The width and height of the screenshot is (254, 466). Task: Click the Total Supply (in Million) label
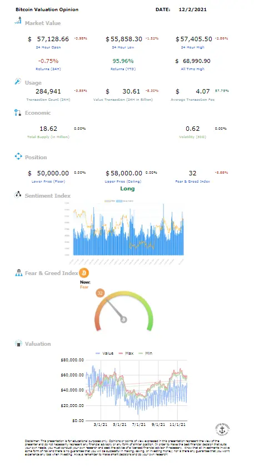[48, 137]
